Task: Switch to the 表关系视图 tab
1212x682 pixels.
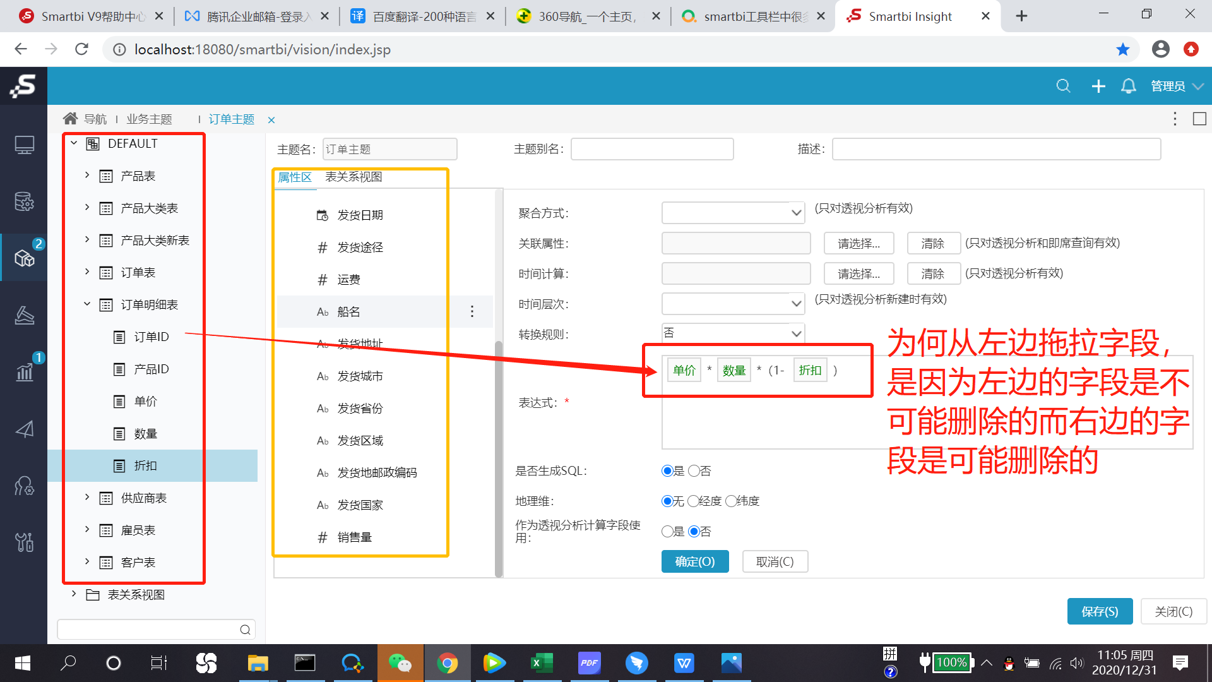Action: (353, 177)
